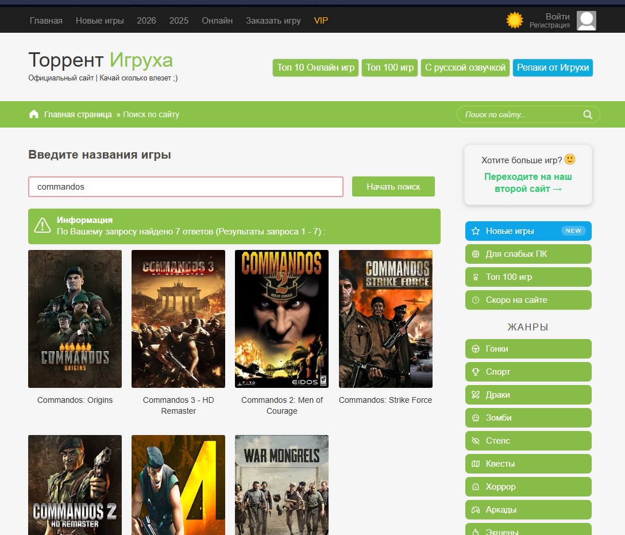Click the Commandos: Origins title link

pyautogui.click(x=75, y=400)
